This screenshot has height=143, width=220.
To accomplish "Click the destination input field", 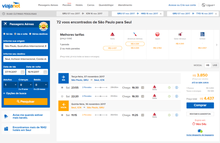I will pos(26,59).
